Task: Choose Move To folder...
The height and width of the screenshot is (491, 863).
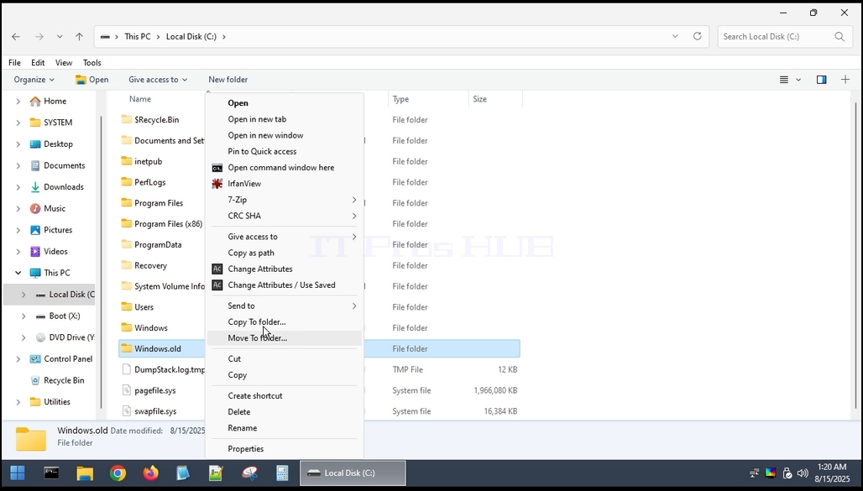Action: [285, 338]
